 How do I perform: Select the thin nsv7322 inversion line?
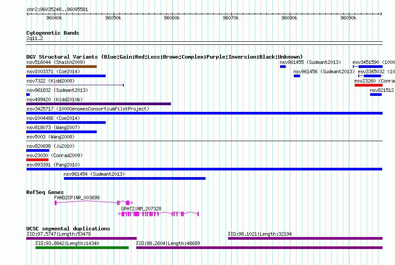pyautogui.click(x=75, y=85)
